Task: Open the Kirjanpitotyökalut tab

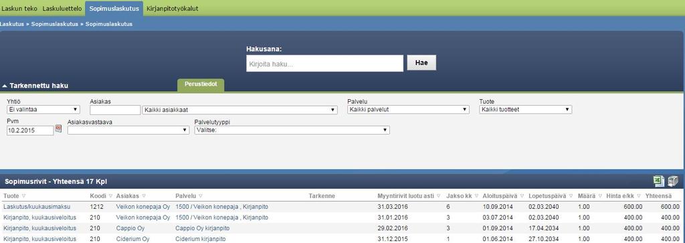Action: pos(173,8)
